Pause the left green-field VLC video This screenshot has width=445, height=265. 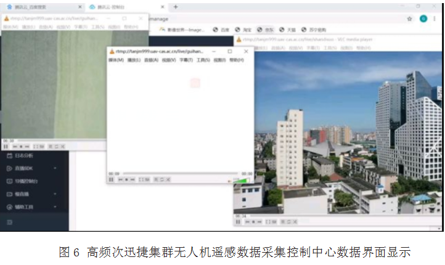tap(5, 147)
